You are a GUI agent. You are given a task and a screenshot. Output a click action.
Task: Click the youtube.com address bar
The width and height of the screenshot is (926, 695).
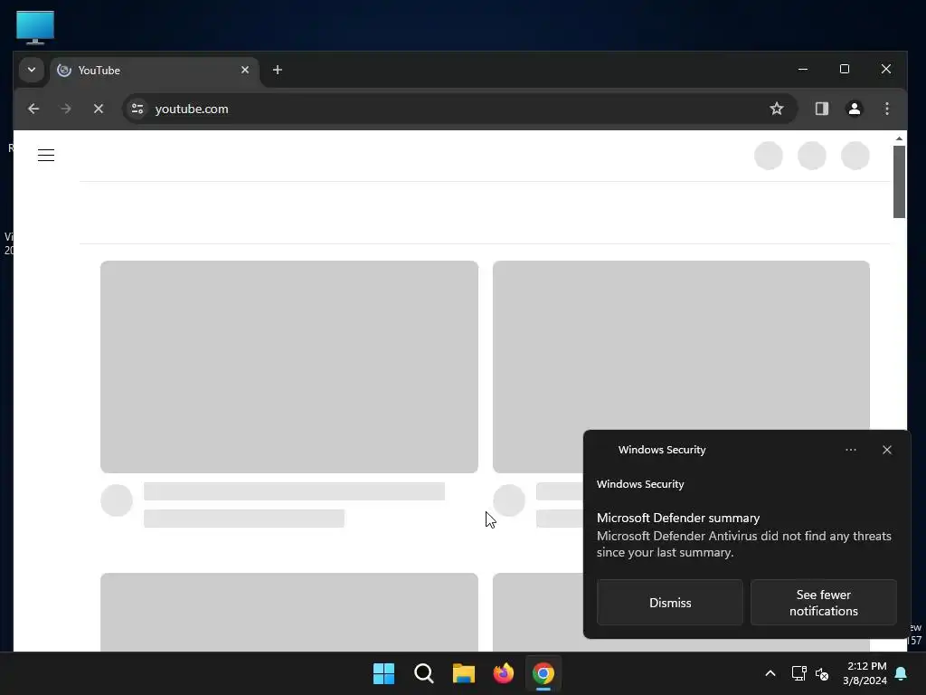pos(459,109)
